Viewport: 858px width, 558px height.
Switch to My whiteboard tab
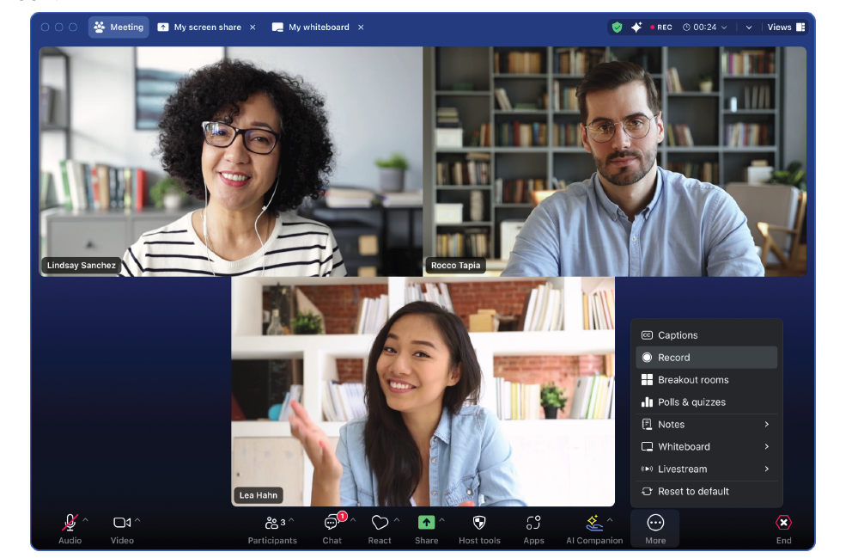(x=317, y=28)
